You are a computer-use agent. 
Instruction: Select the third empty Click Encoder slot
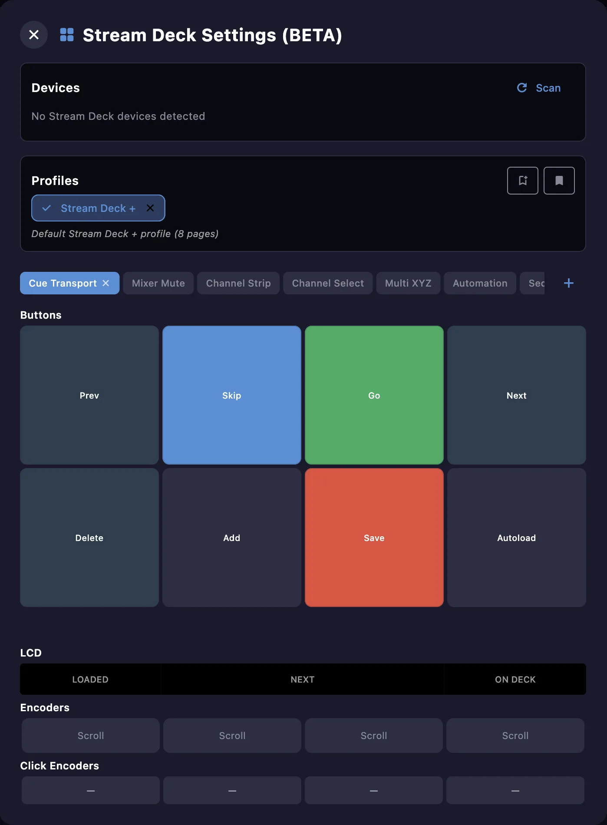point(374,790)
